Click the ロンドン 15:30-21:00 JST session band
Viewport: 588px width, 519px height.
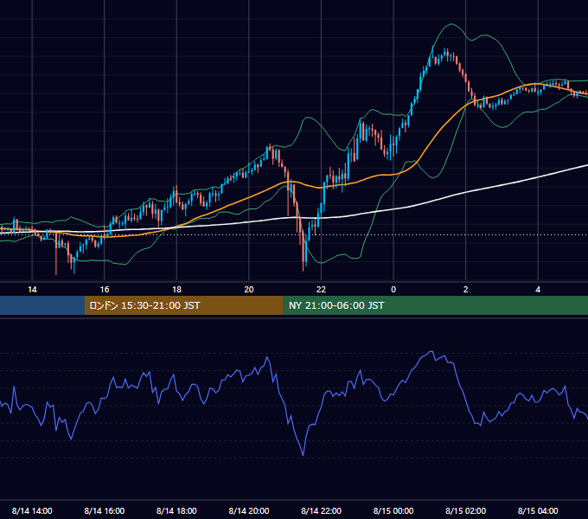point(183,305)
